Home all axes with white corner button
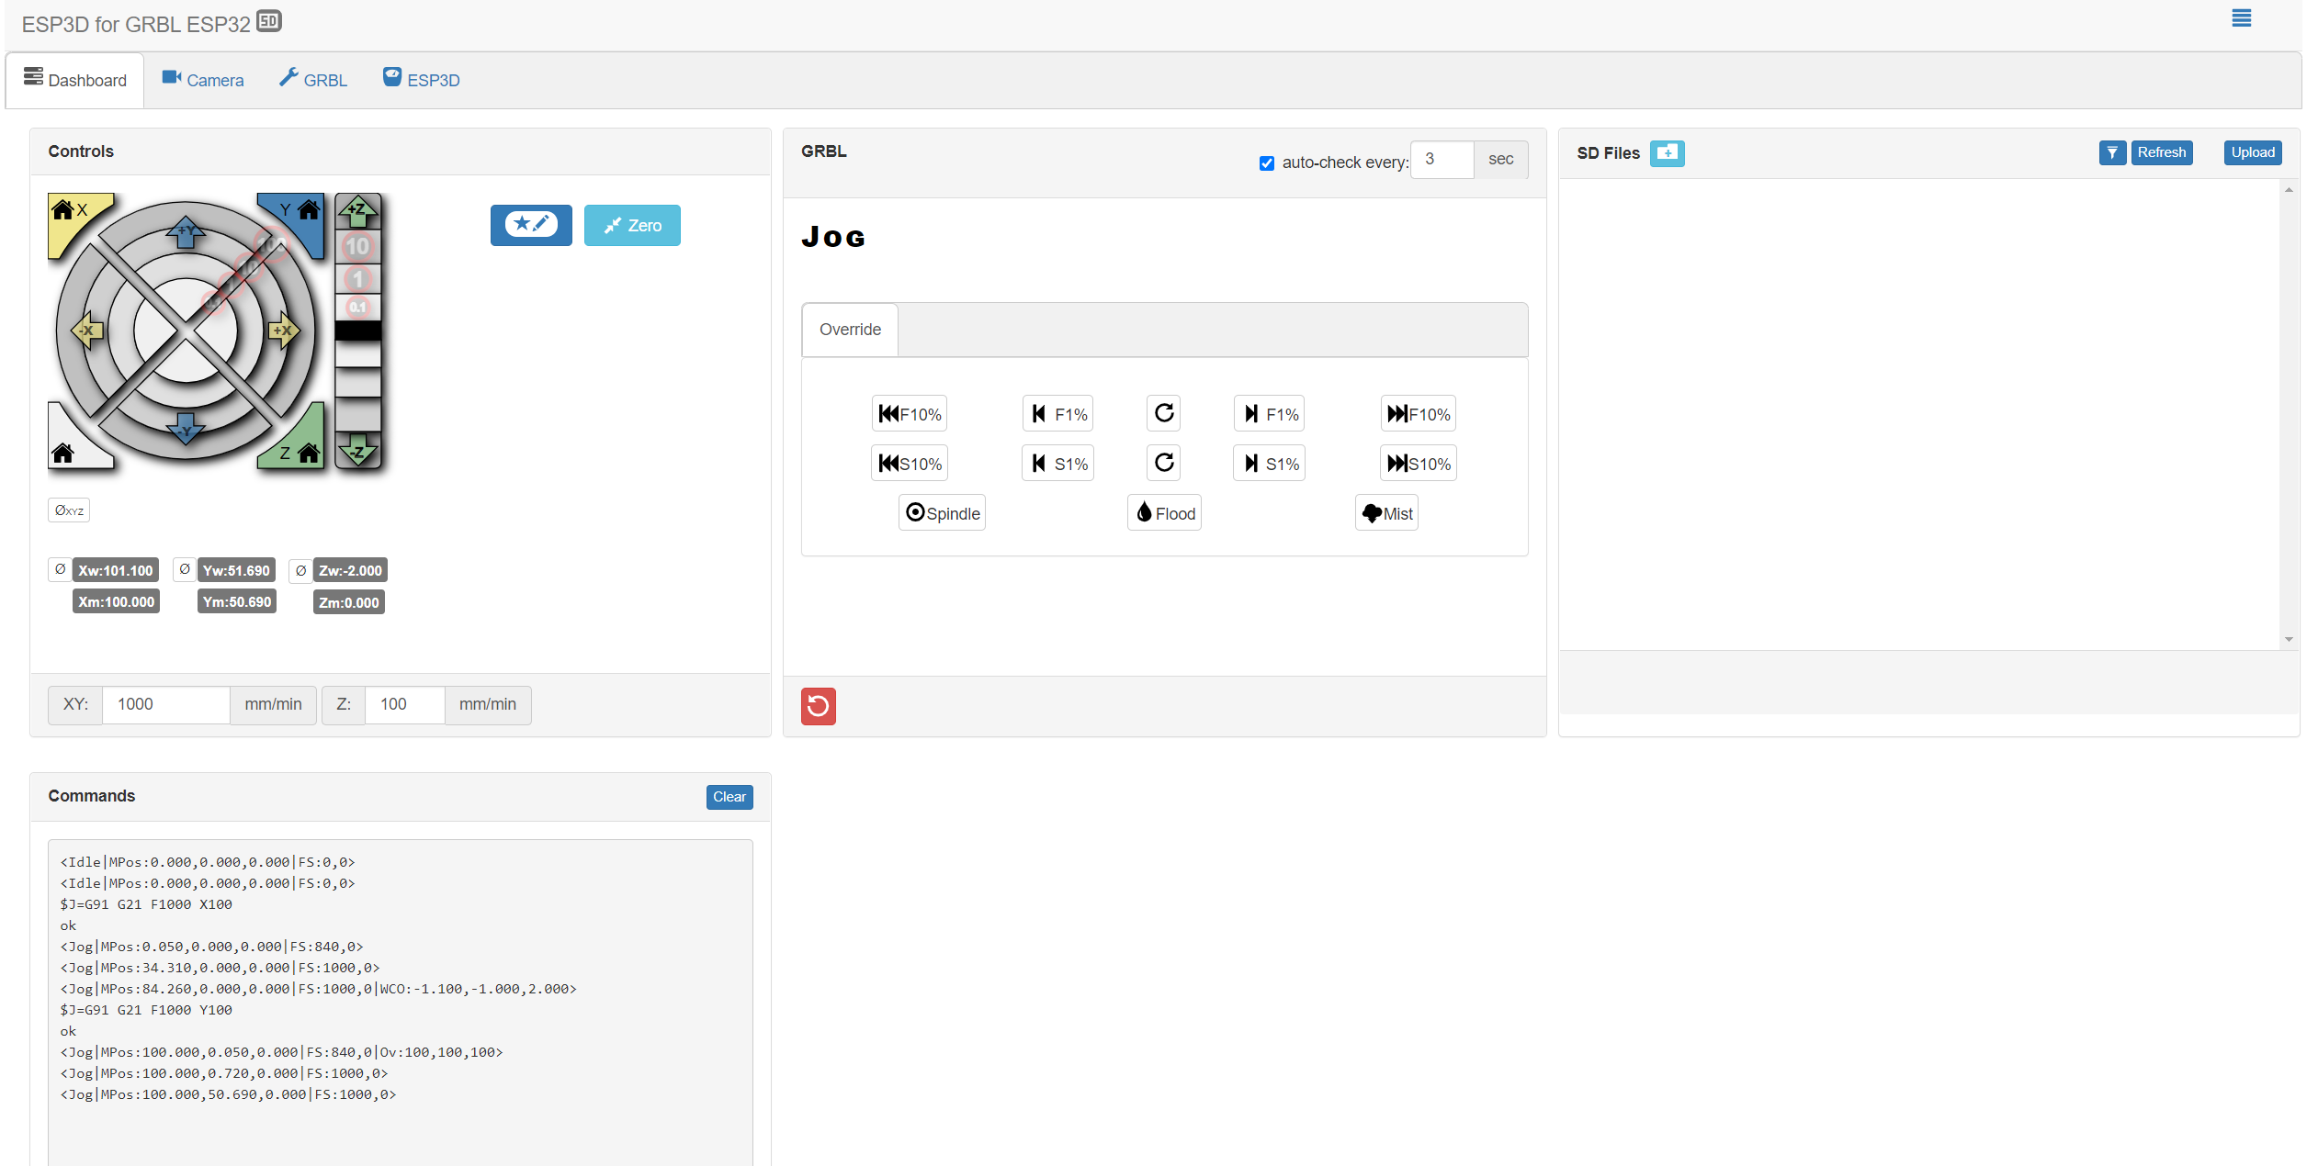The width and height of the screenshot is (2318, 1166). (x=70, y=447)
